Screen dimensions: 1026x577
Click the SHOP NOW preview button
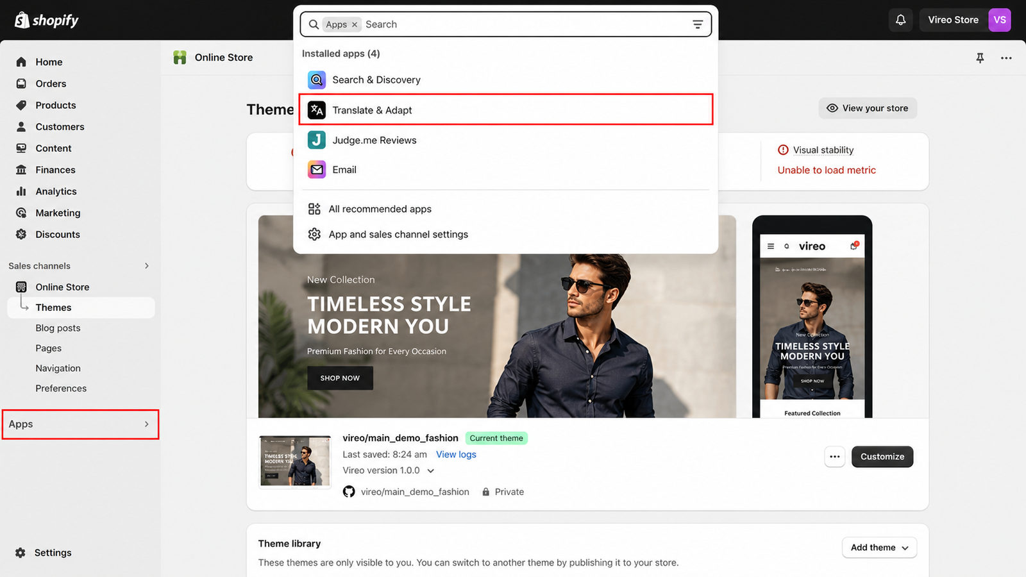(x=340, y=378)
